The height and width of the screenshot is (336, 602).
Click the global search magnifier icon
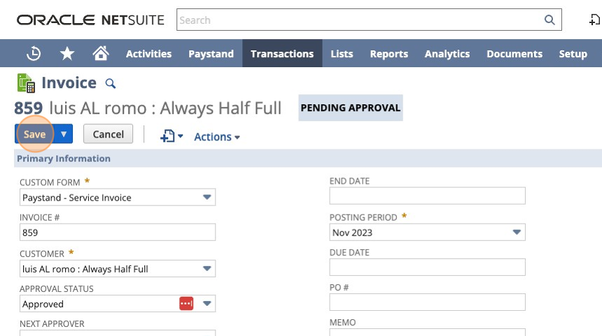click(x=549, y=20)
